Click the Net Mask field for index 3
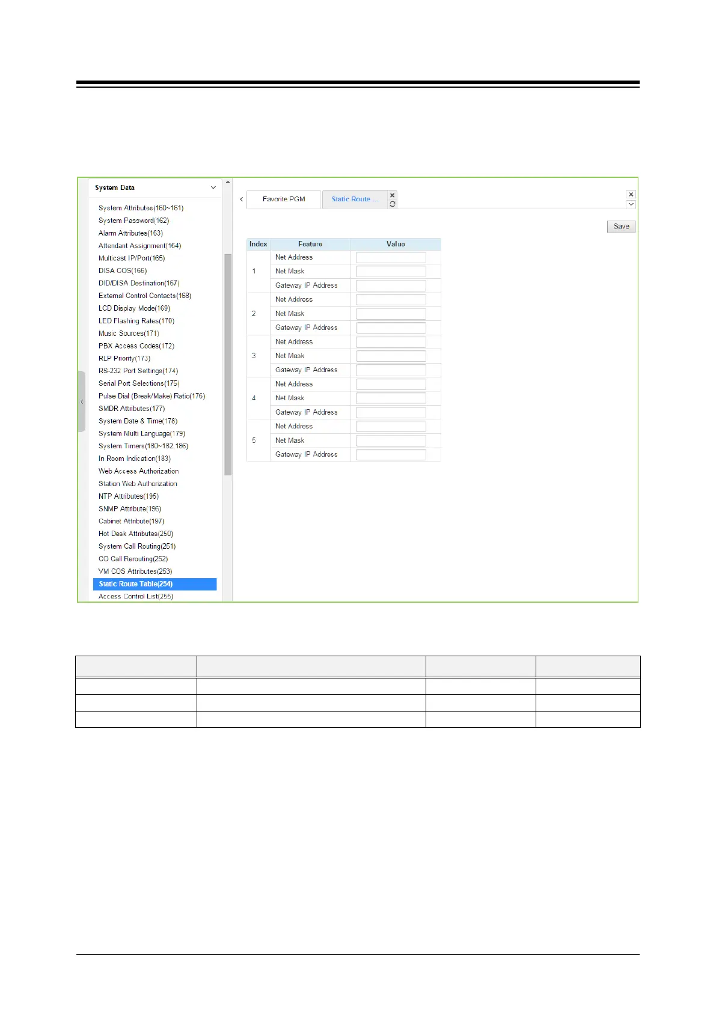Screen dimensions: 716x1012 tap(391, 356)
